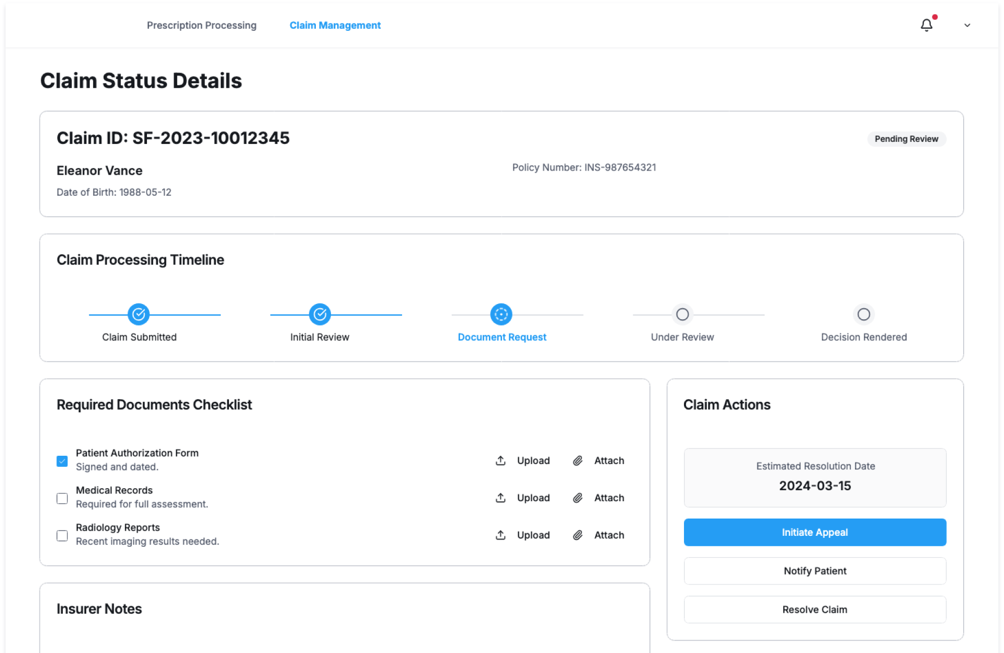Click paperclip icon for Patient Authorization Form

click(577, 460)
